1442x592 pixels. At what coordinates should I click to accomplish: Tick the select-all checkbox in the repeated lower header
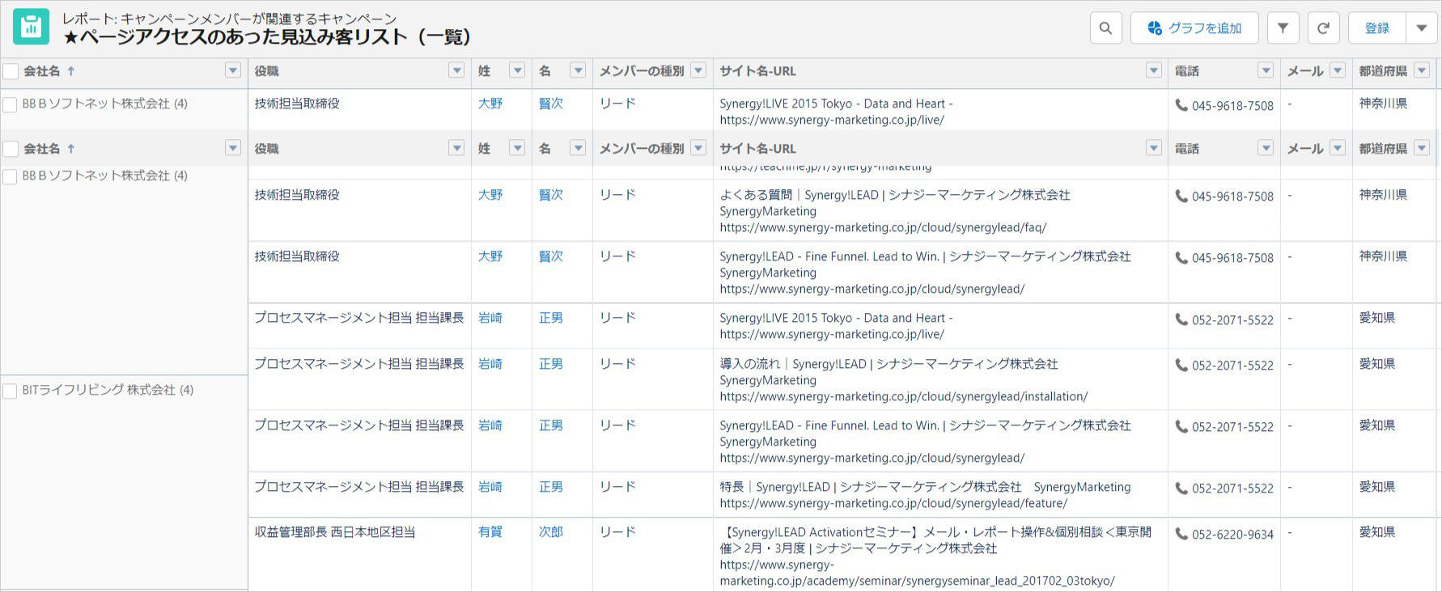11,149
